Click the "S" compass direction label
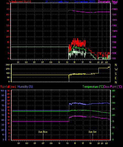This screenshot has height=147, width=123. pyautogui.click(x=116, y=74)
